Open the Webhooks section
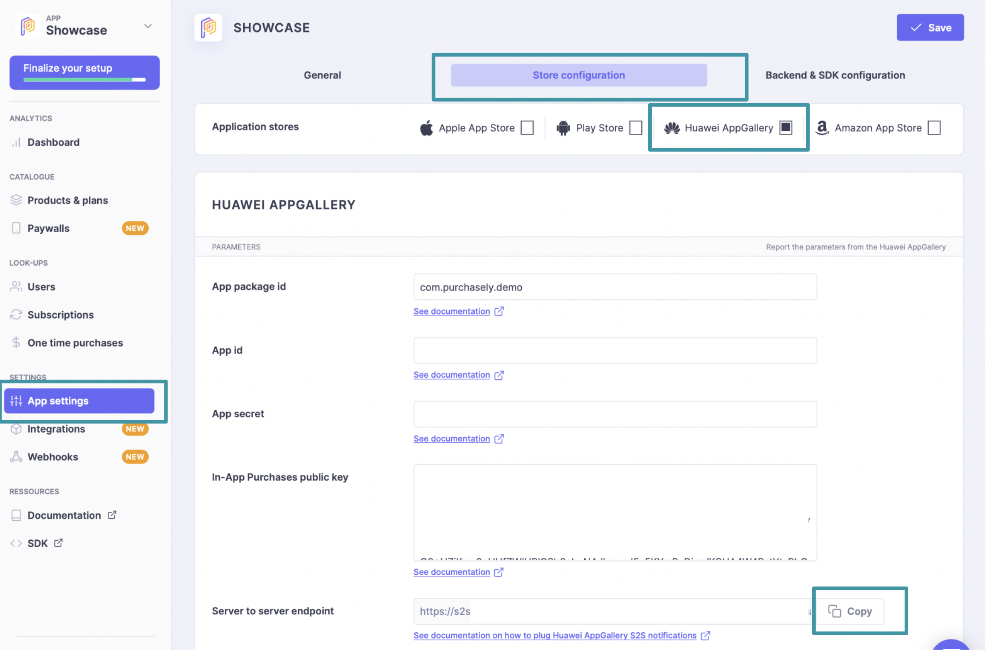The height and width of the screenshot is (650, 987). [x=53, y=457]
